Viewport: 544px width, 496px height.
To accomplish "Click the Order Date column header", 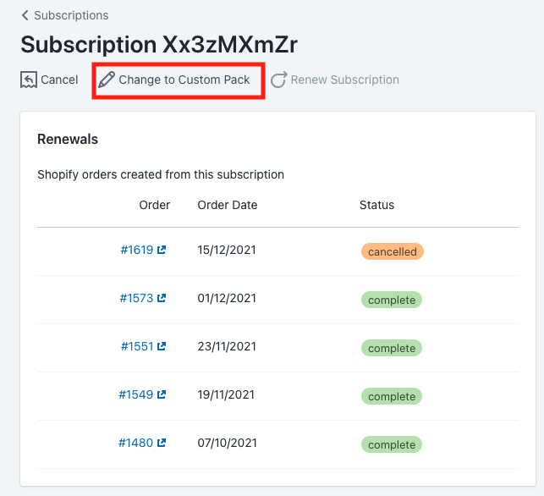I will coord(228,205).
